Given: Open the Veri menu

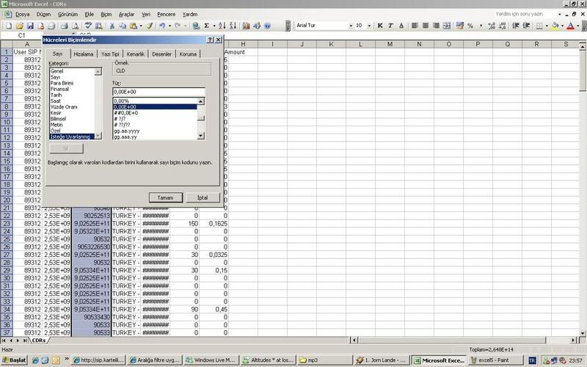Looking at the screenshot, I should (146, 14).
